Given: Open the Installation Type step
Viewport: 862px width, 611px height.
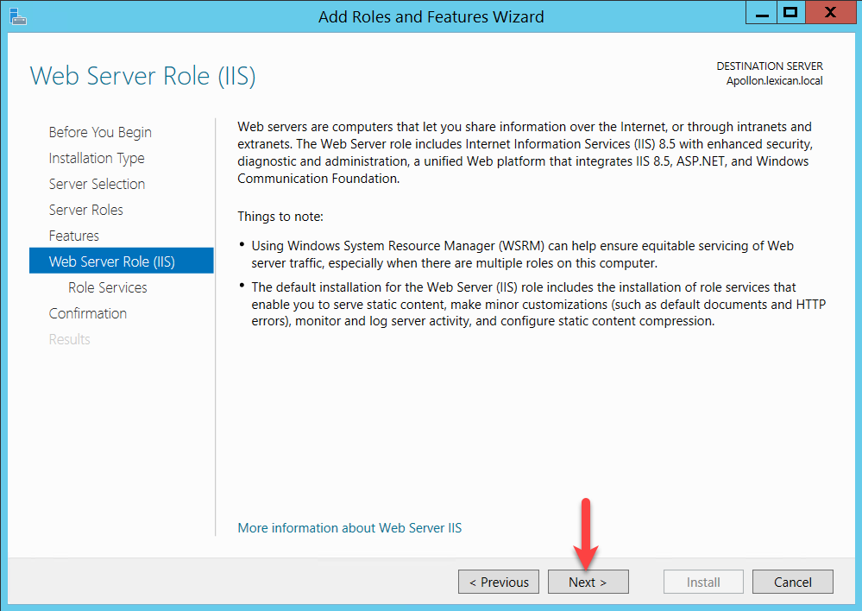Looking at the screenshot, I should tap(97, 159).
